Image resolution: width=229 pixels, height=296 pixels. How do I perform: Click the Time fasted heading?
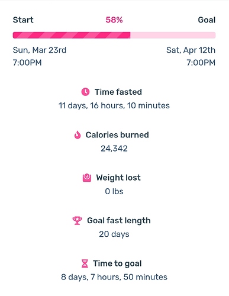[118, 92]
